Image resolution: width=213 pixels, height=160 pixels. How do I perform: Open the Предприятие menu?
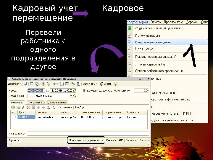click(173, 22)
